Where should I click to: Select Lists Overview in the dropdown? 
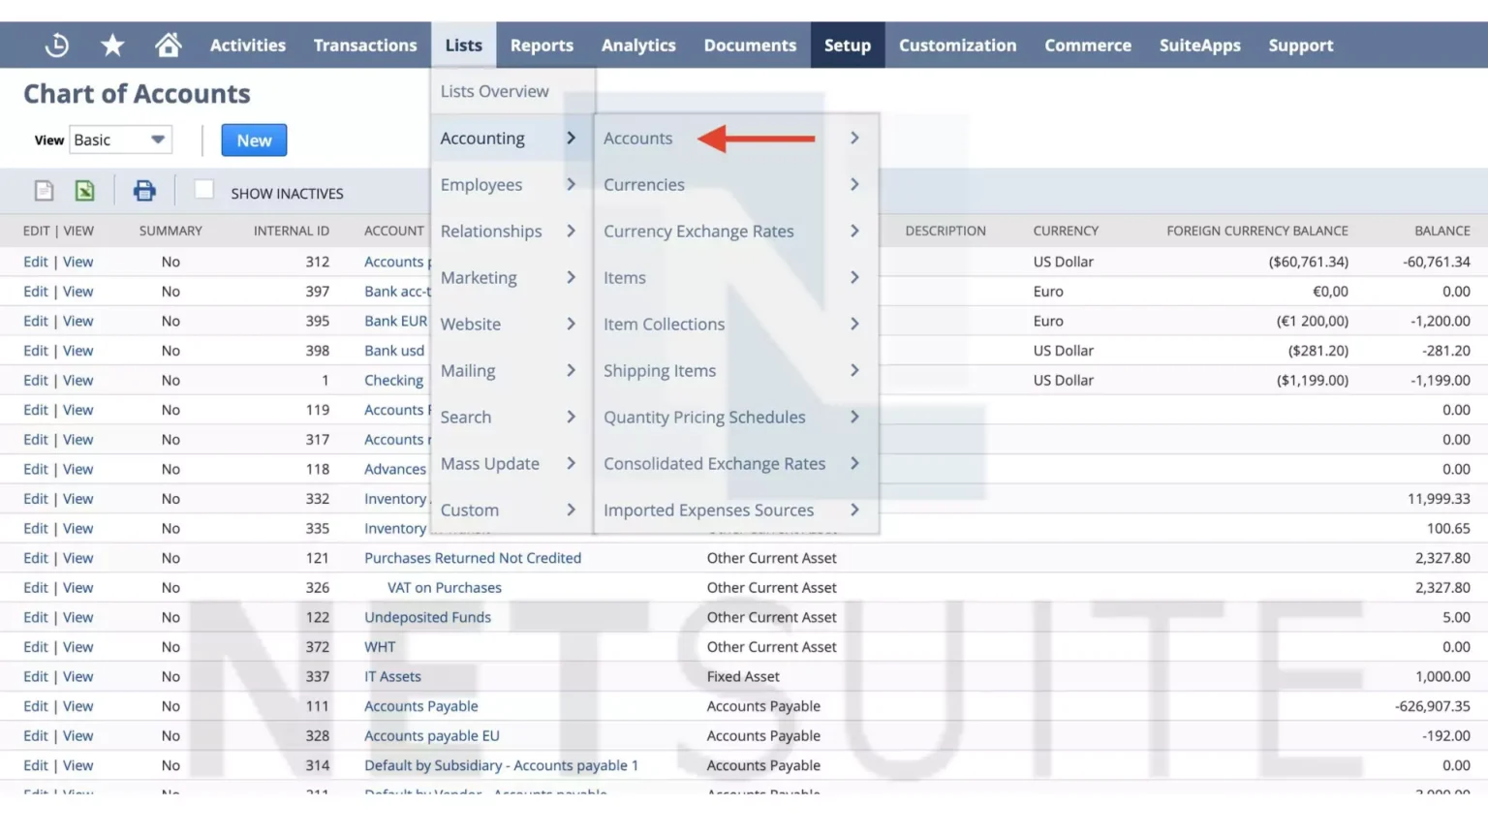(x=494, y=91)
